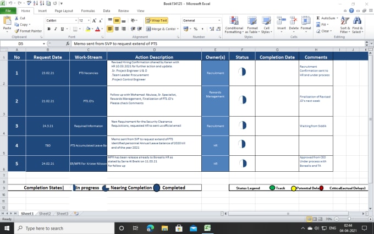Viewport: 374px width, 234px height.
Task: Expand the Fill dropdown in Editing
Action: (327, 25)
